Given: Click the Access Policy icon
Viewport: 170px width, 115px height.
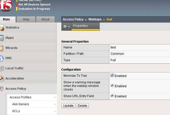Looking at the screenshot, I should tap(2, 89).
